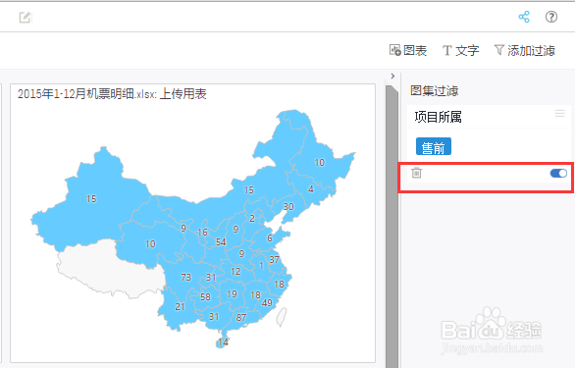Select the map region labeled 16

(x=202, y=232)
